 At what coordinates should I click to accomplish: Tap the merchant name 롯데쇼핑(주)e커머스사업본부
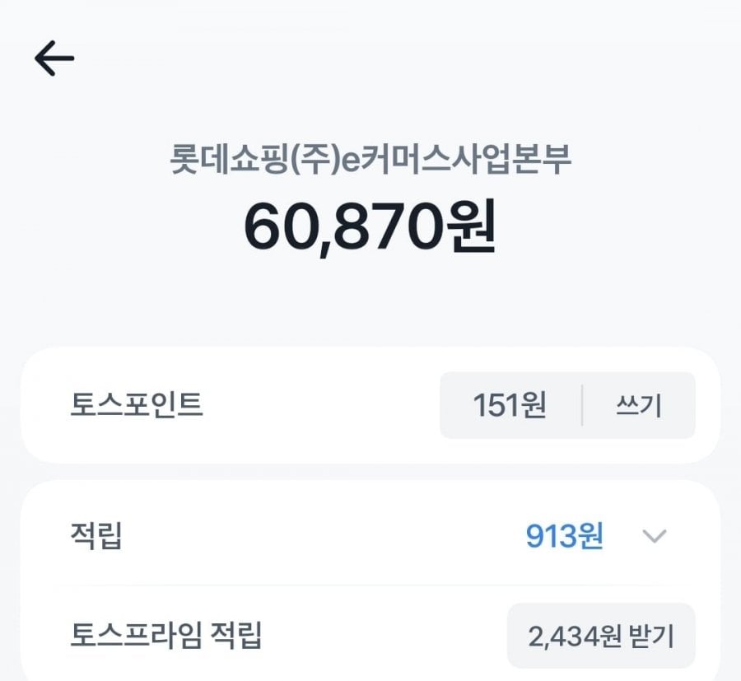(x=370, y=160)
